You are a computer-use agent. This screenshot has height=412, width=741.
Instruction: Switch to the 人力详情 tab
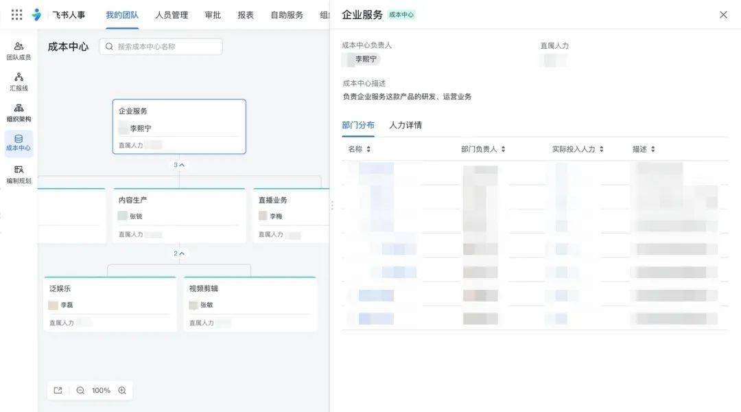405,125
